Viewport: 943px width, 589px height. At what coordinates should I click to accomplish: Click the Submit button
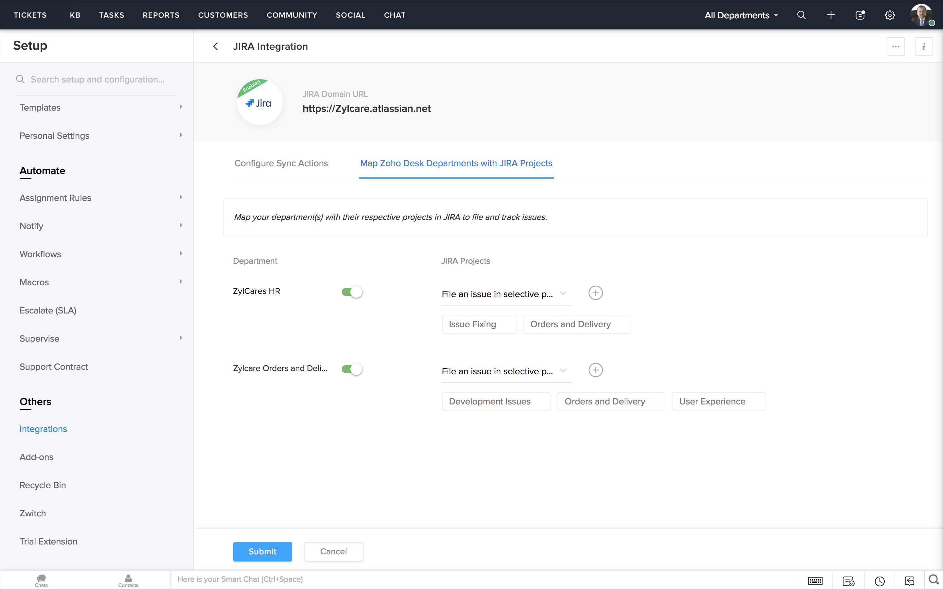(x=262, y=551)
